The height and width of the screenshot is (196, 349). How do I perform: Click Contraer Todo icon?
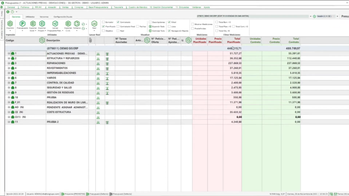[150, 31]
